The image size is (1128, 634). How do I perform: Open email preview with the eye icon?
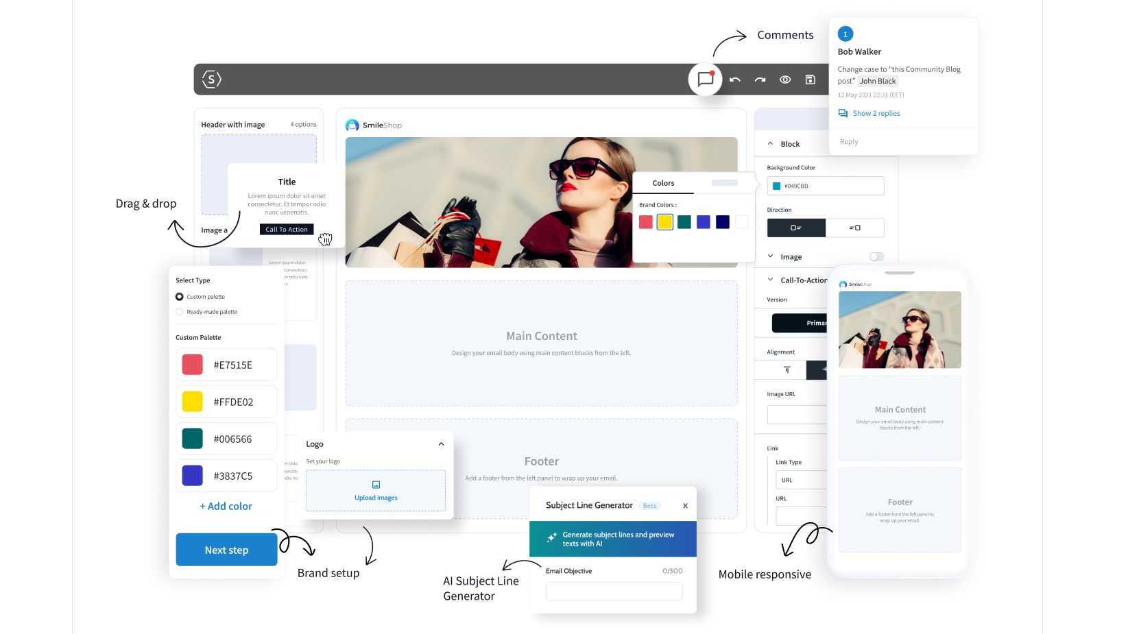(x=785, y=80)
